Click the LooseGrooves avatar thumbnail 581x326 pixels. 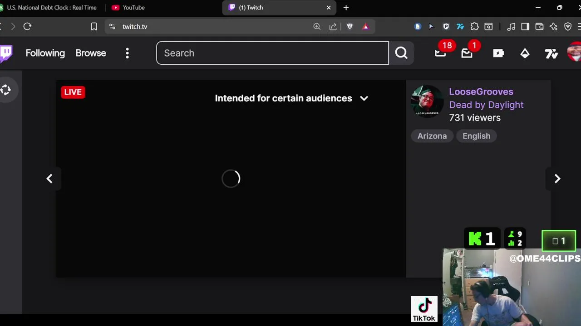click(x=427, y=102)
